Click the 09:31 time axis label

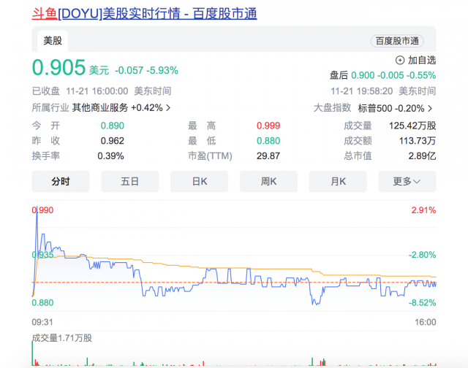point(42,322)
